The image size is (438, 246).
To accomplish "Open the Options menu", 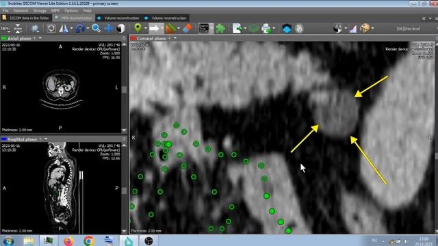I will (71, 11).
